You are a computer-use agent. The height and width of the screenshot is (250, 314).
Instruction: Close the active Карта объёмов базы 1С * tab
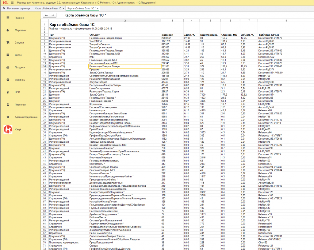tap(98, 8)
